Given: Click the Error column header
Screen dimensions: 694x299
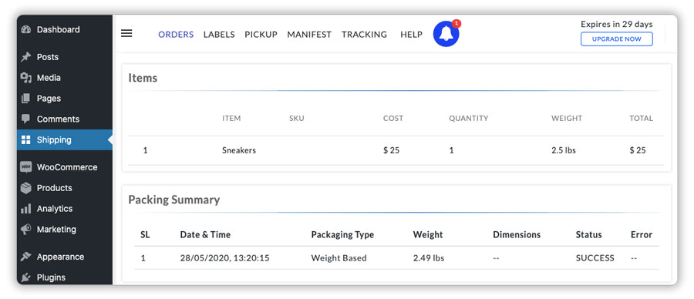Looking at the screenshot, I should [642, 235].
